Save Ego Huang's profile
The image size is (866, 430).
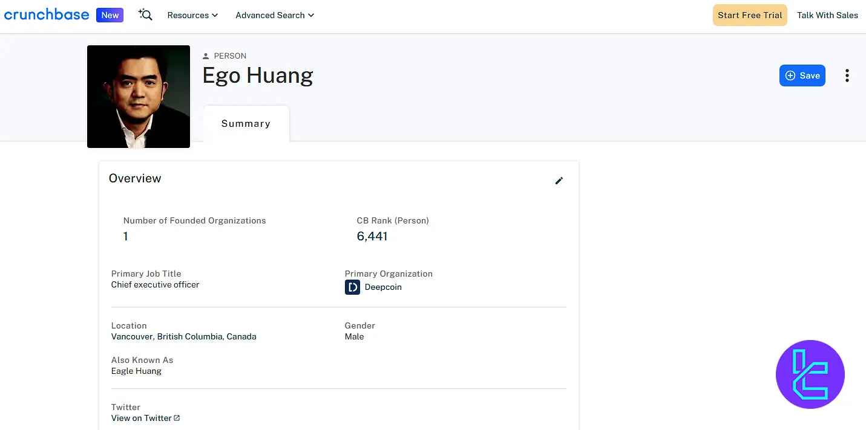[x=802, y=75]
